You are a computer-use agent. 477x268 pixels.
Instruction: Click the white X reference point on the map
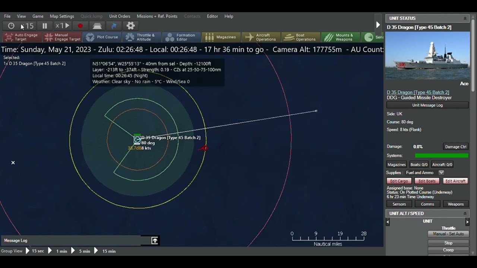point(13,163)
